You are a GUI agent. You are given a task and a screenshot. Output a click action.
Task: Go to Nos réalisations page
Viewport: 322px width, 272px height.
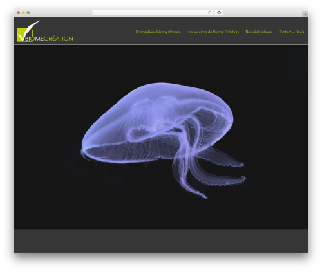point(258,32)
